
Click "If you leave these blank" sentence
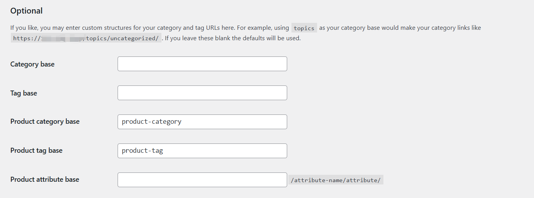pyautogui.click(x=233, y=38)
